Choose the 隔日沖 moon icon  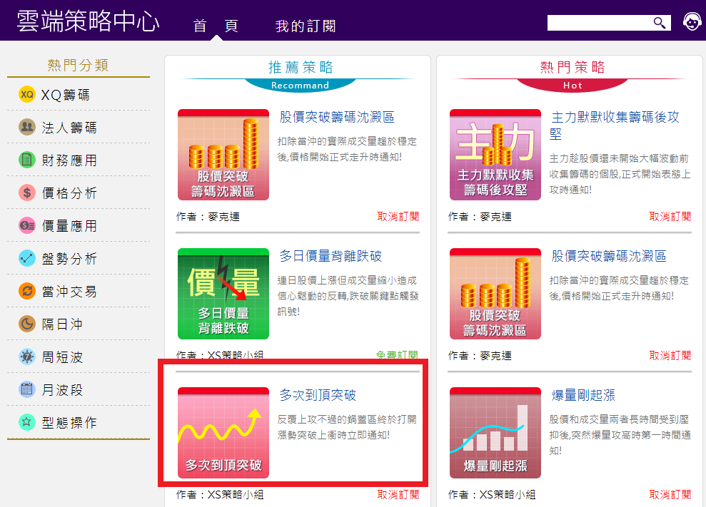[27, 324]
